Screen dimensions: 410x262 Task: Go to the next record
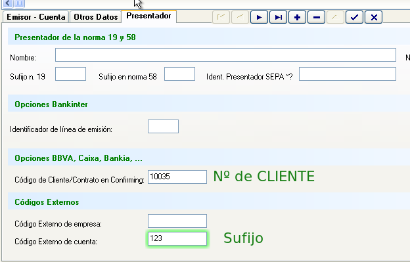click(259, 17)
